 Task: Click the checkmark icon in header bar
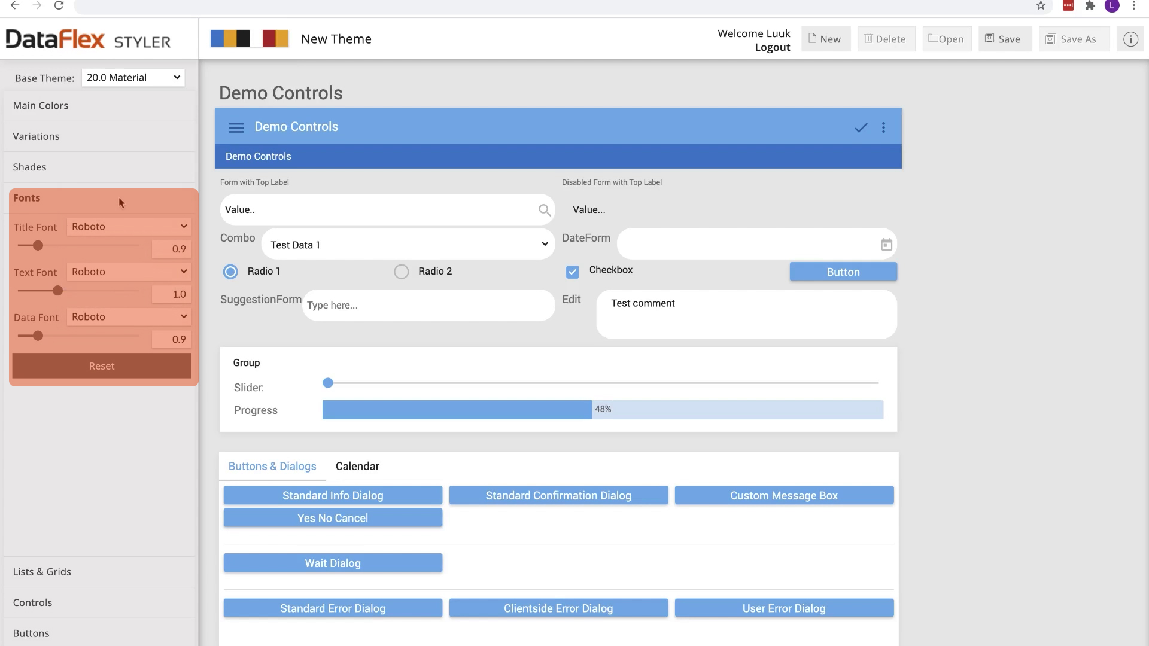861,127
